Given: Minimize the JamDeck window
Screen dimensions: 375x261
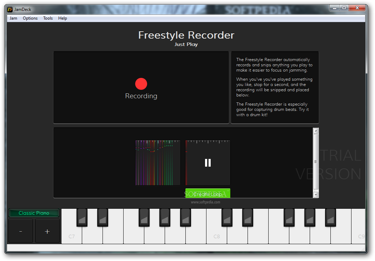Looking at the screenshot, I should click(335, 8).
